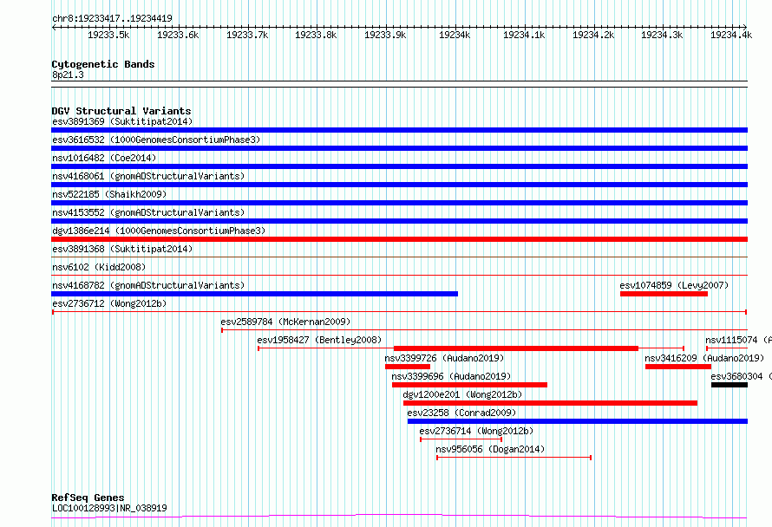Click the 19234k ruler tick label
This screenshot has height=527, width=772.
[455, 35]
